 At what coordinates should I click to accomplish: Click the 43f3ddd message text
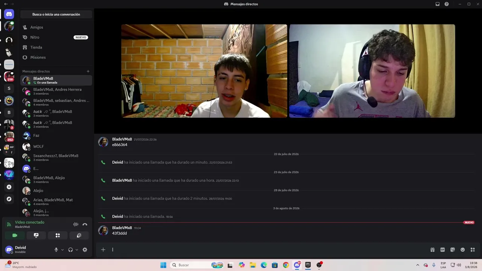pos(119,233)
